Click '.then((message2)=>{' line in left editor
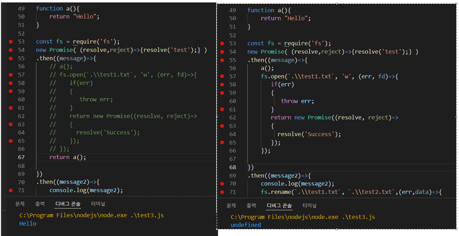The width and height of the screenshot is (459, 236). (x=68, y=182)
